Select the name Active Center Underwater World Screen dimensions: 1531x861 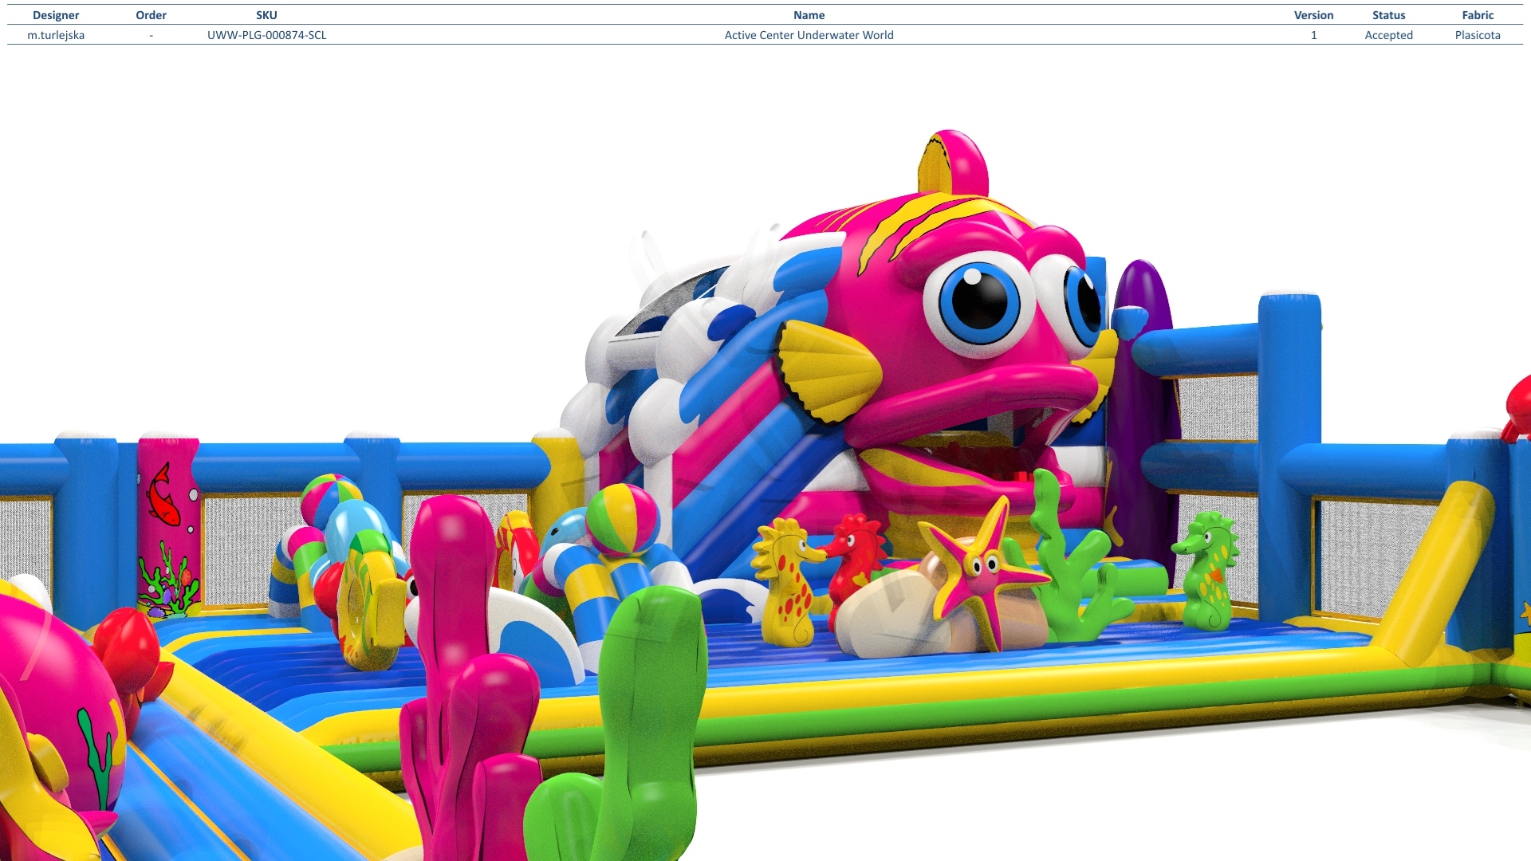(809, 35)
